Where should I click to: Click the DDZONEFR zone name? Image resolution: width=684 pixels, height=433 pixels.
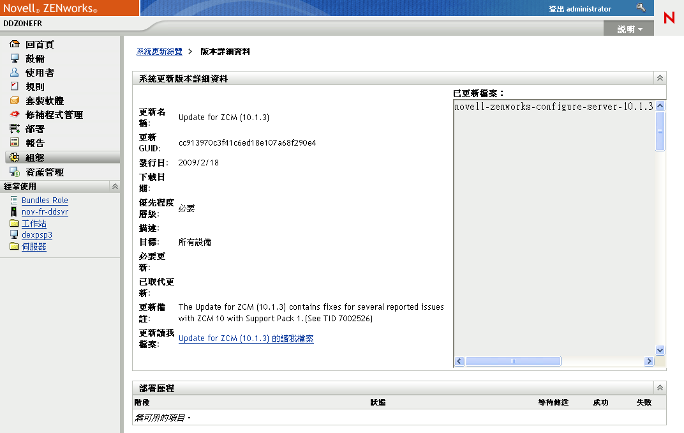pyautogui.click(x=23, y=23)
